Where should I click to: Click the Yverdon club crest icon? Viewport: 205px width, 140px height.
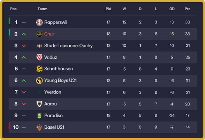pos(39,92)
